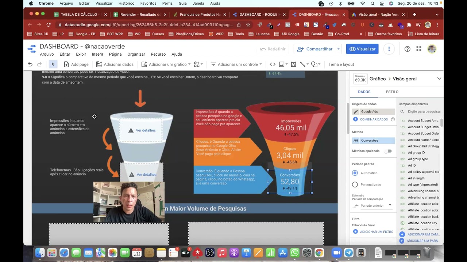The image size is (467, 262).
Task: Open Google Chrome from the Dock
Action: pos(319,253)
